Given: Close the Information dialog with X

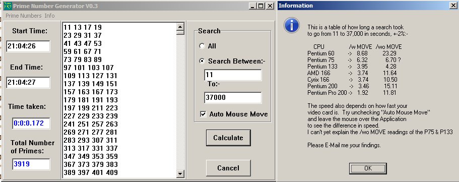Looking at the screenshot, I should [453, 5].
